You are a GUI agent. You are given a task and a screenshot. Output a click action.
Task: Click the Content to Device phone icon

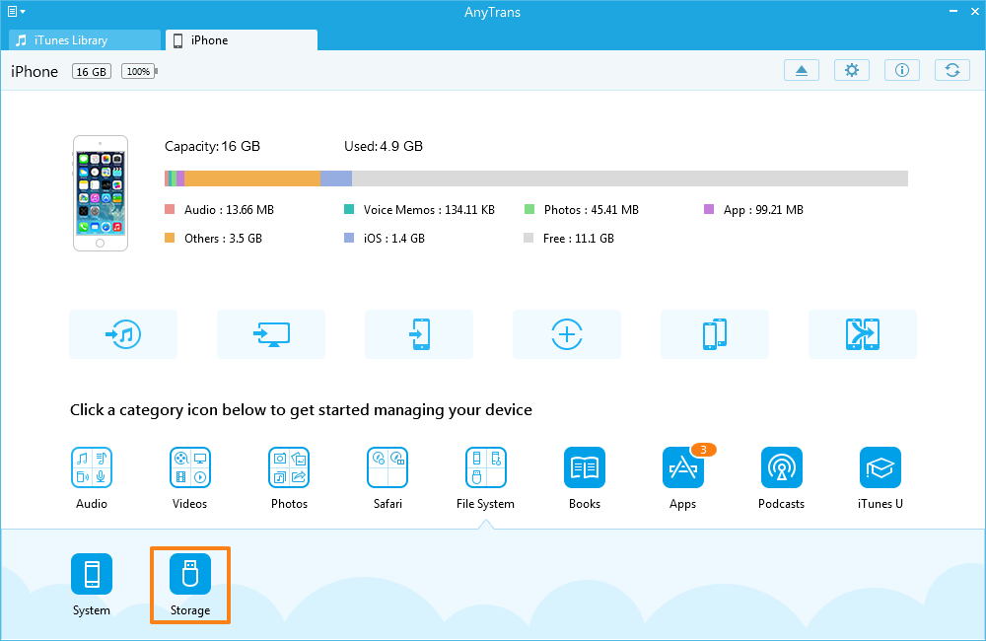click(419, 334)
